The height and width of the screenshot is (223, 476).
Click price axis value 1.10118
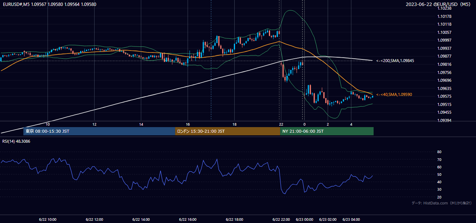point(444,25)
